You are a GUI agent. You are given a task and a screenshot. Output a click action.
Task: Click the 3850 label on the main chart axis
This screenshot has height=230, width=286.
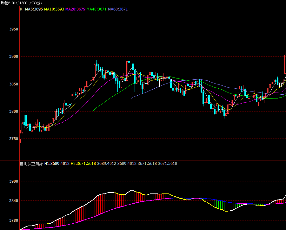pyautogui.click(x=14, y=84)
